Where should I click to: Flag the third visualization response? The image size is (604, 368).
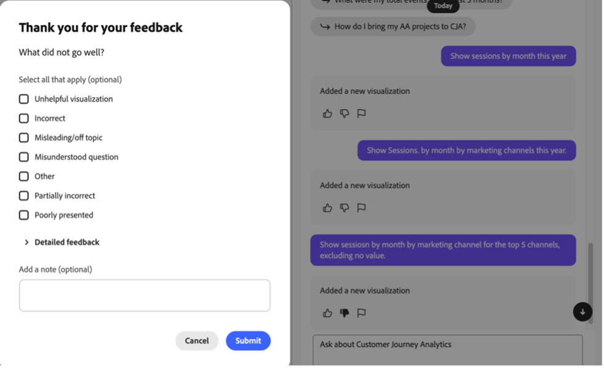pyautogui.click(x=362, y=313)
